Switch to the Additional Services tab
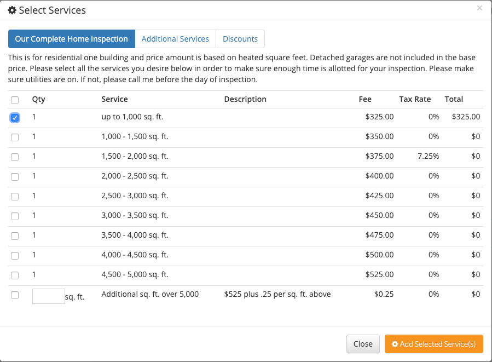The image size is (492, 362). [x=175, y=39]
